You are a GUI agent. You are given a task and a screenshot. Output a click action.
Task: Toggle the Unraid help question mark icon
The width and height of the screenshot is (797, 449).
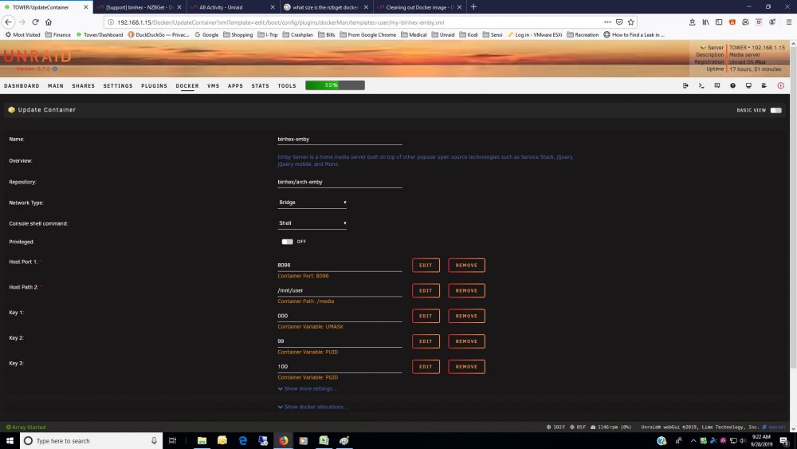tap(732, 85)
